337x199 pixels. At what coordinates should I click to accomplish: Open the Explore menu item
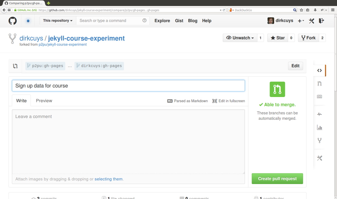point(162,21)
